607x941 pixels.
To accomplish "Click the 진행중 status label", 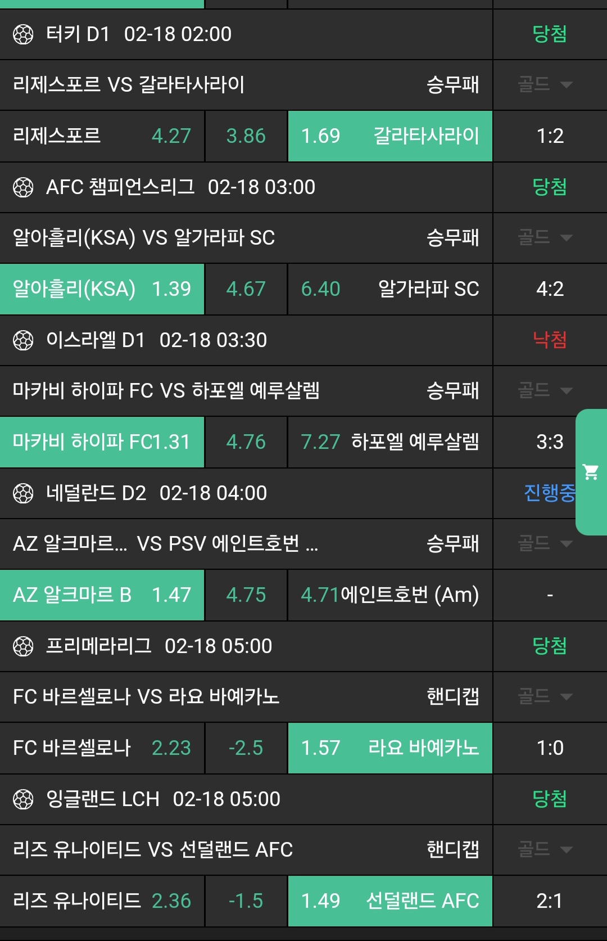I will pos(549,493).
